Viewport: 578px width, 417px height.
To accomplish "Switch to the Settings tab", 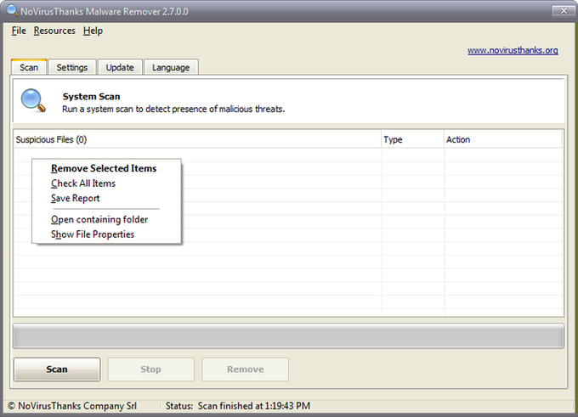I will coord(72,67).
